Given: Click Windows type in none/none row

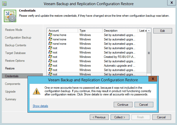Looking at the screenshot, I should (x=85, y=35).
